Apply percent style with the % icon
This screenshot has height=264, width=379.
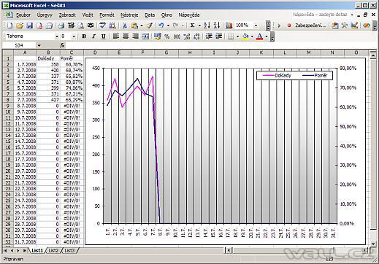pos(167,36)
